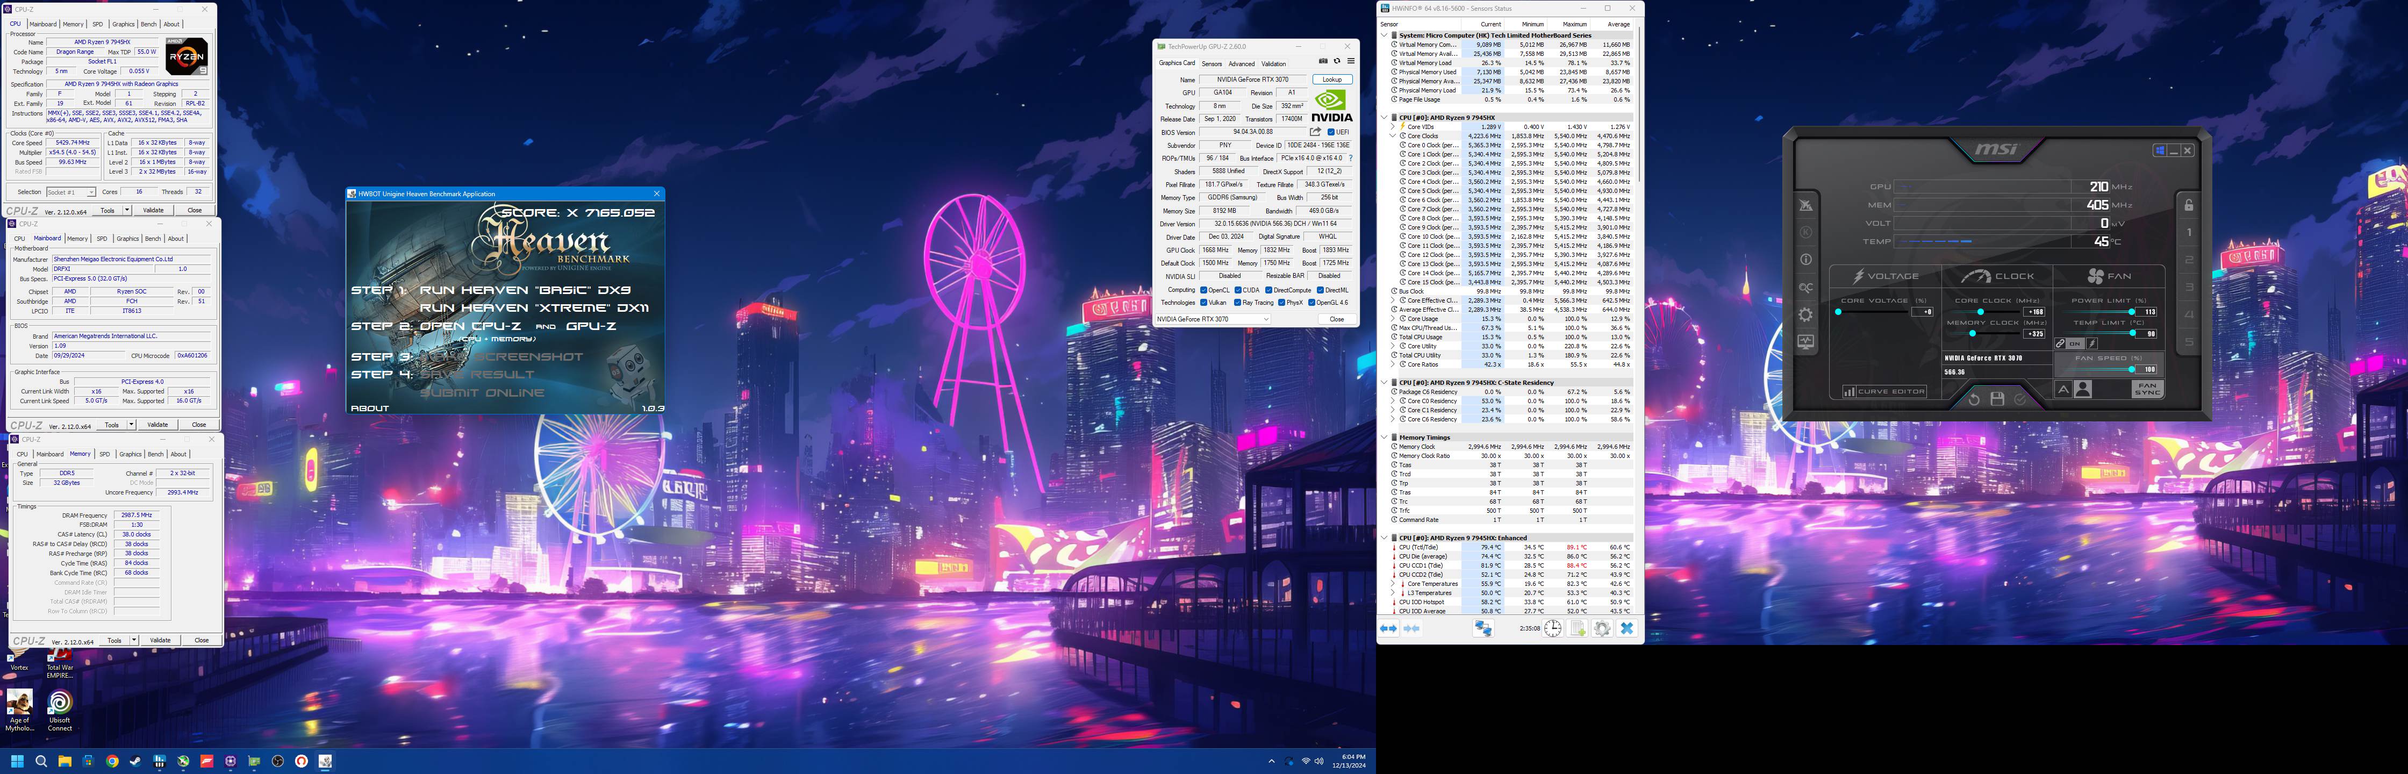Open Tools dropdown arrow in CPU-Z Memory window
This screenshot has width=2408, height=774.
[x=134, y=640]
